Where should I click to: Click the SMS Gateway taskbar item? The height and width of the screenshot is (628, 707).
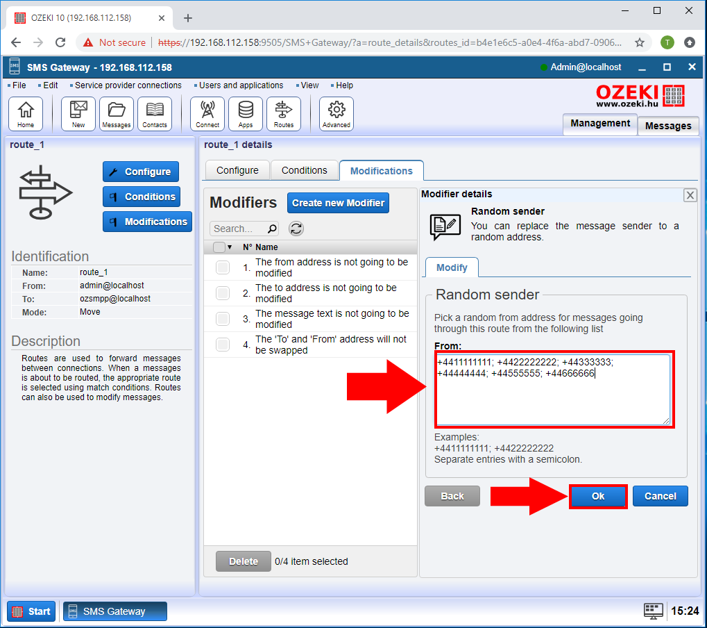[115, 611]
